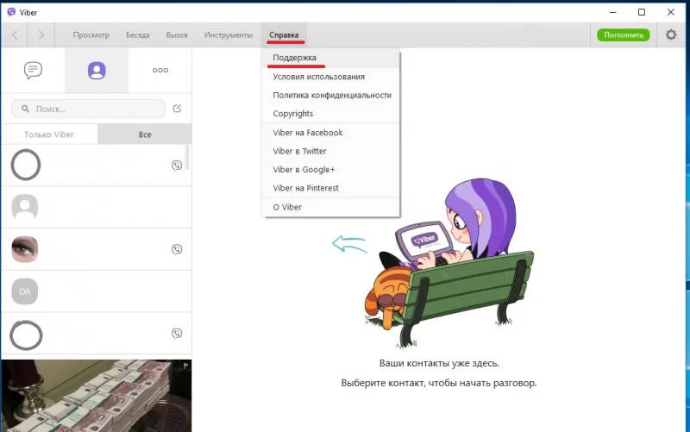The width and height of the screenshot is (690, 432).
Task: Select Copyrights in the menu
Action: pos(331,114)
